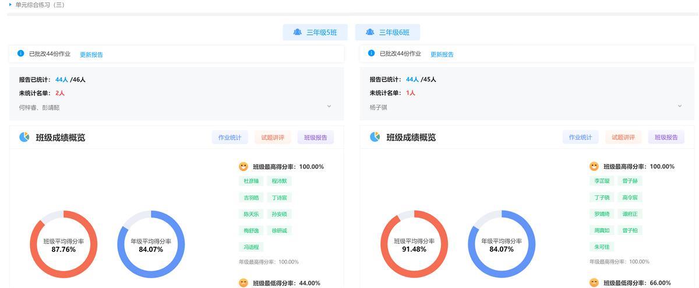
Task: Select student tag 冯语程
Action: tap(251, 247)
